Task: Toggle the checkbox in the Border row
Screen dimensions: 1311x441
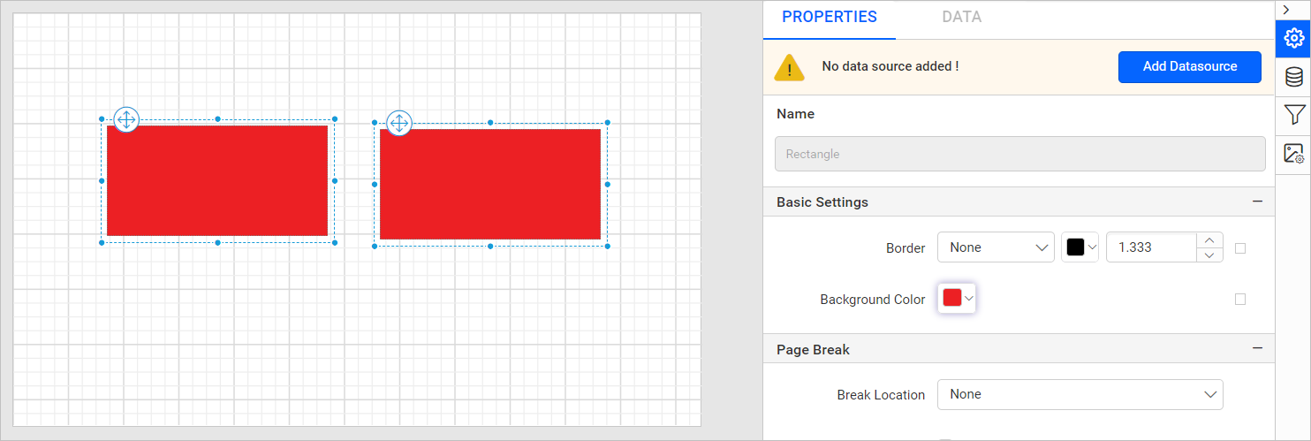Action: [1240, 248]
